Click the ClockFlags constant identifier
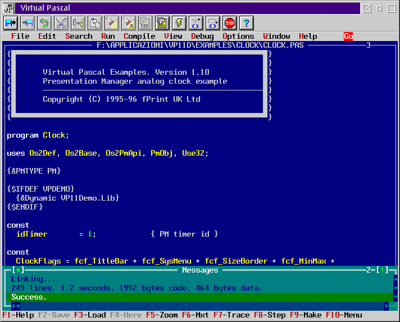 [38, 261]
